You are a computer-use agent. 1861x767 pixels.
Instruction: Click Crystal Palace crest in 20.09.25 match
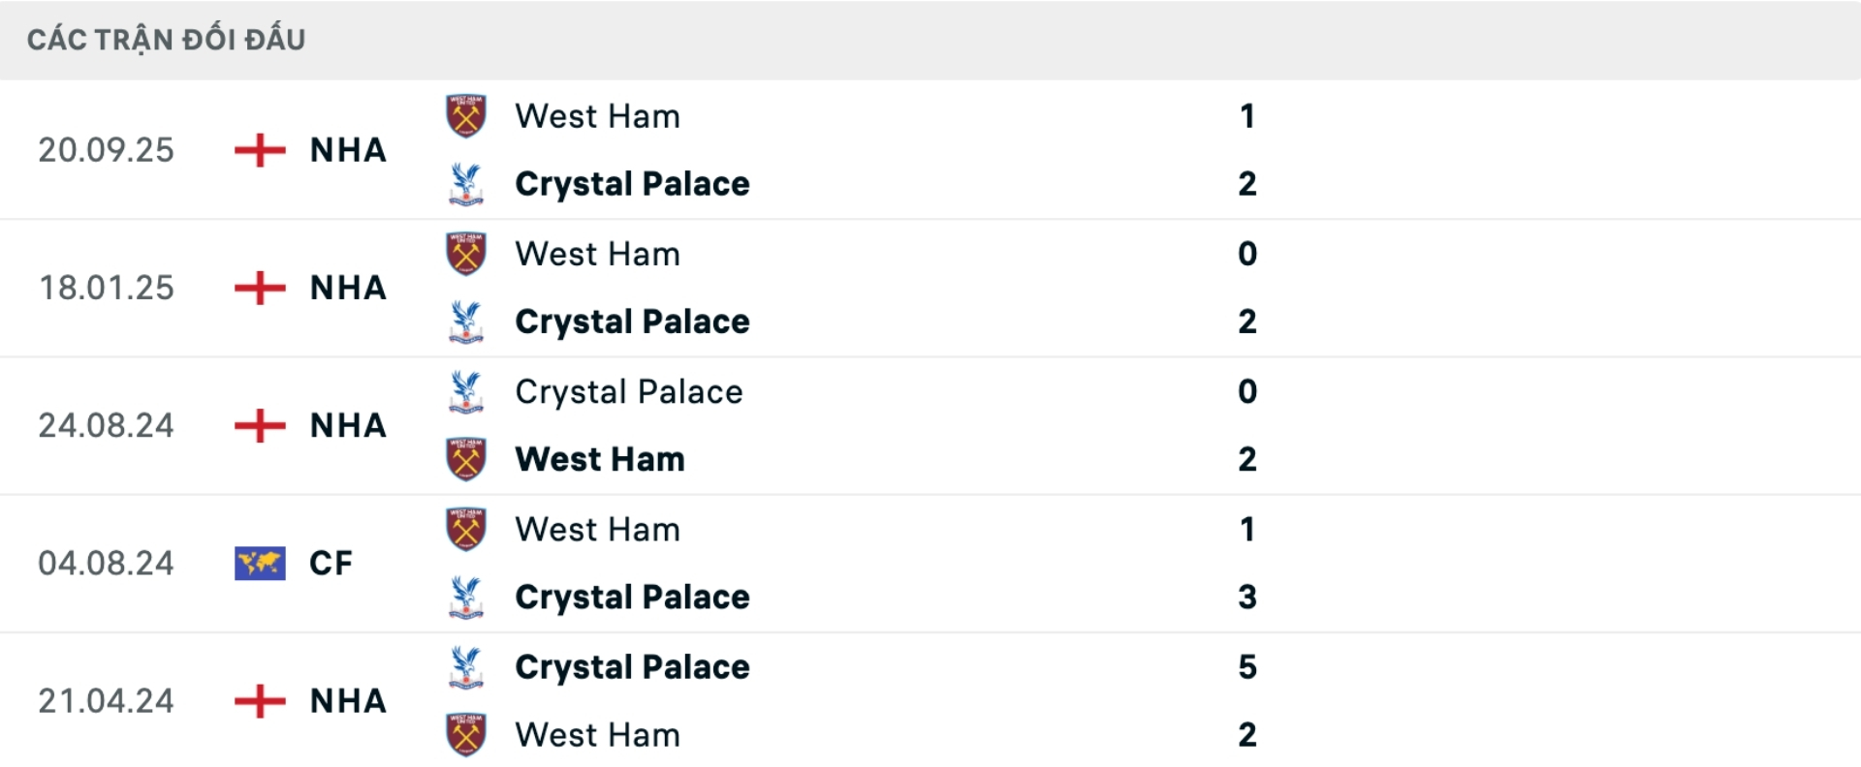(465, 184)
